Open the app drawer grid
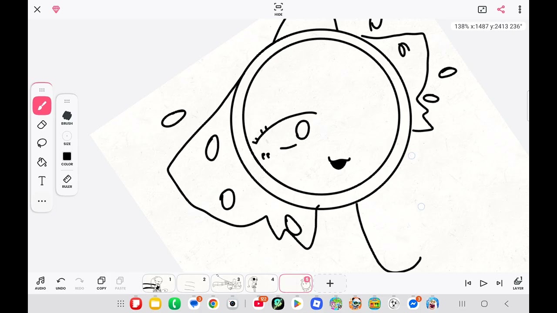This screenshot has width=557, height=313. [x=121, y=304]
